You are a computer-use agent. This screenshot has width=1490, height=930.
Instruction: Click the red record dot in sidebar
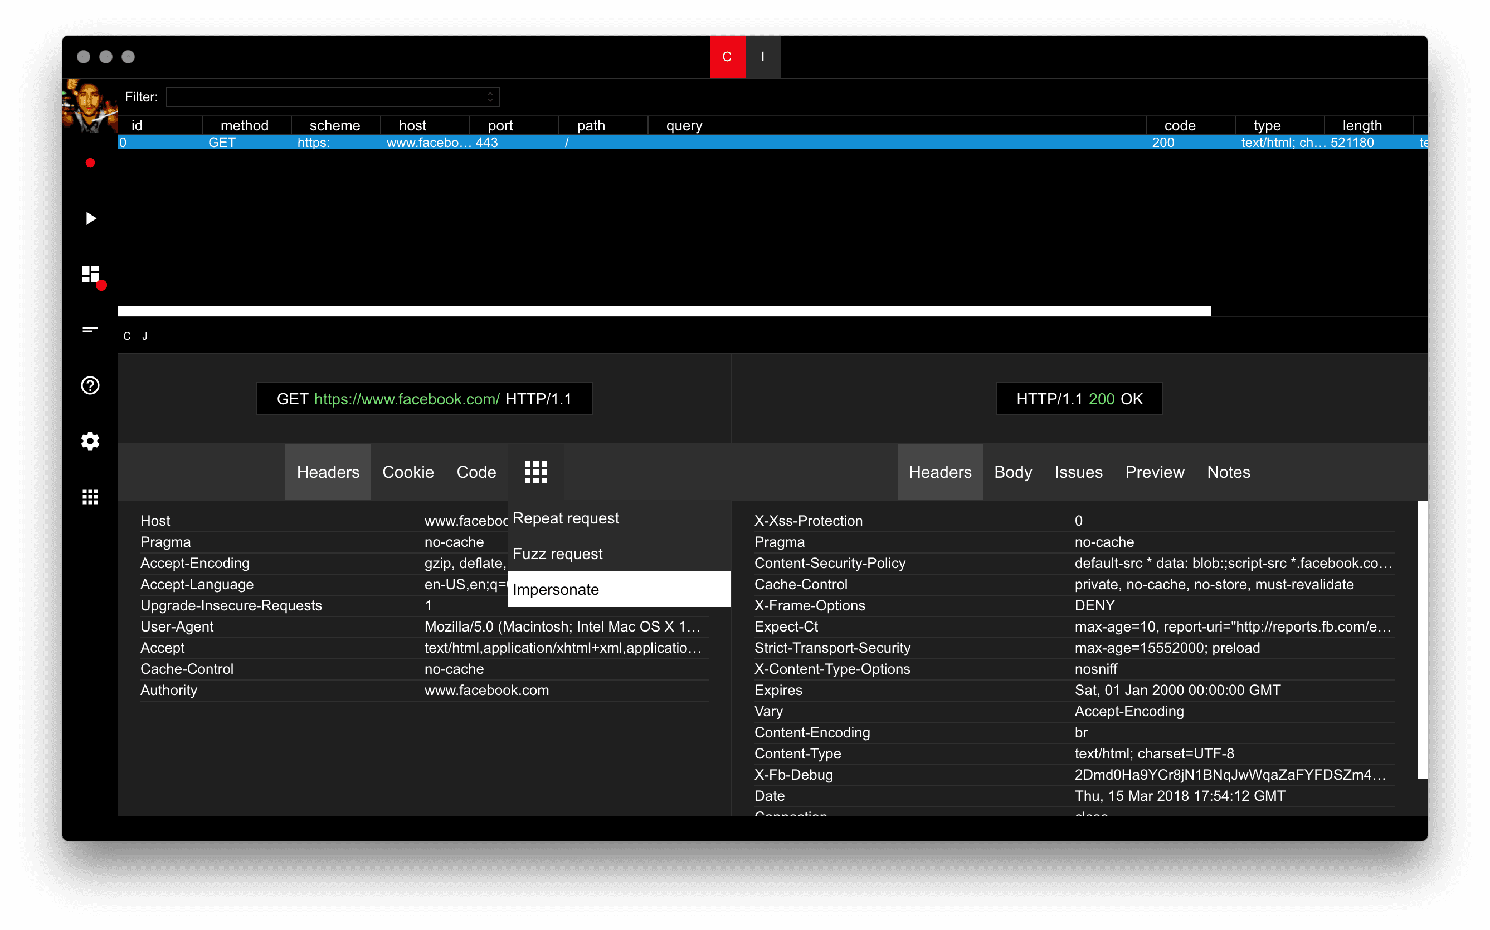tap(90, 163)
